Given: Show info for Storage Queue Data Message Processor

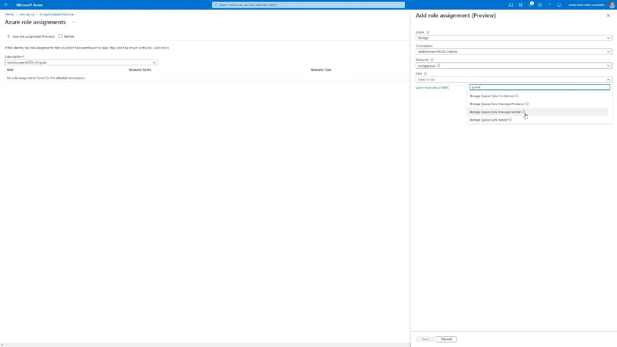Looking at the screenshot, I should click(x=527, y=104).
